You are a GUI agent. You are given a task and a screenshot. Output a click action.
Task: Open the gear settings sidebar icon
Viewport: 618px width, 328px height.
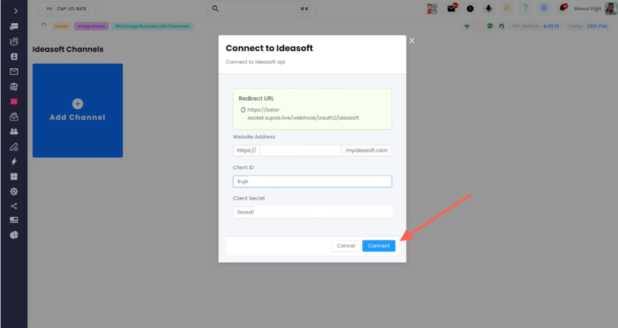click(14, 191)
